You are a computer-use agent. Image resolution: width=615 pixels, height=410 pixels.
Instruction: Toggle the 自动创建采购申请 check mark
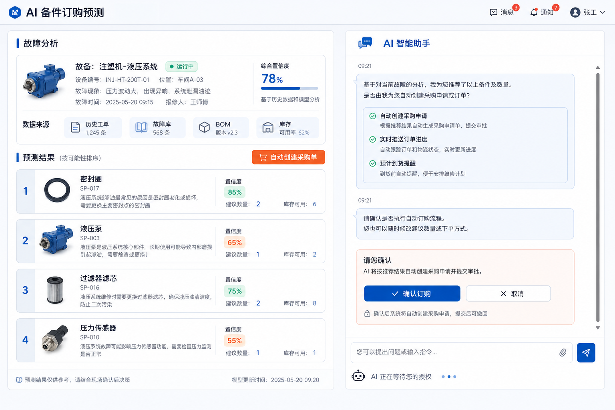click(372, 116)
